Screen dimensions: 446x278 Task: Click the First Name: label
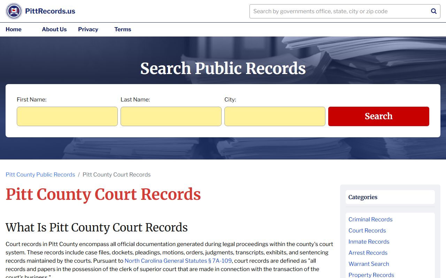click(x=32, y=99)
